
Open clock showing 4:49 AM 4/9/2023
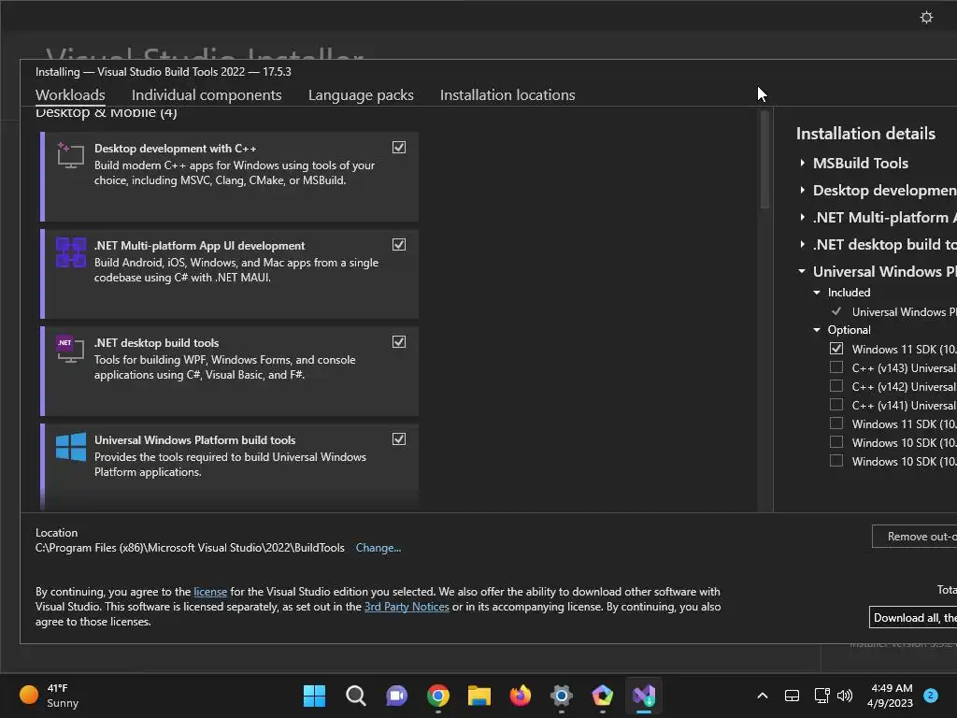(891, 696)
